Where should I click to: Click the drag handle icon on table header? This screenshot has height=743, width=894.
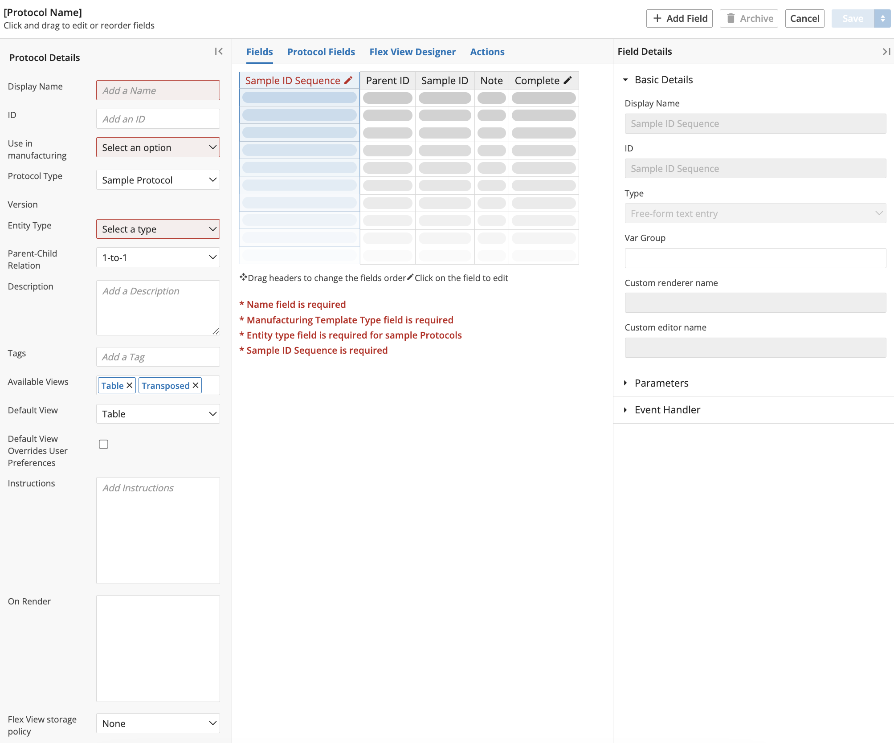coord(243,278)
